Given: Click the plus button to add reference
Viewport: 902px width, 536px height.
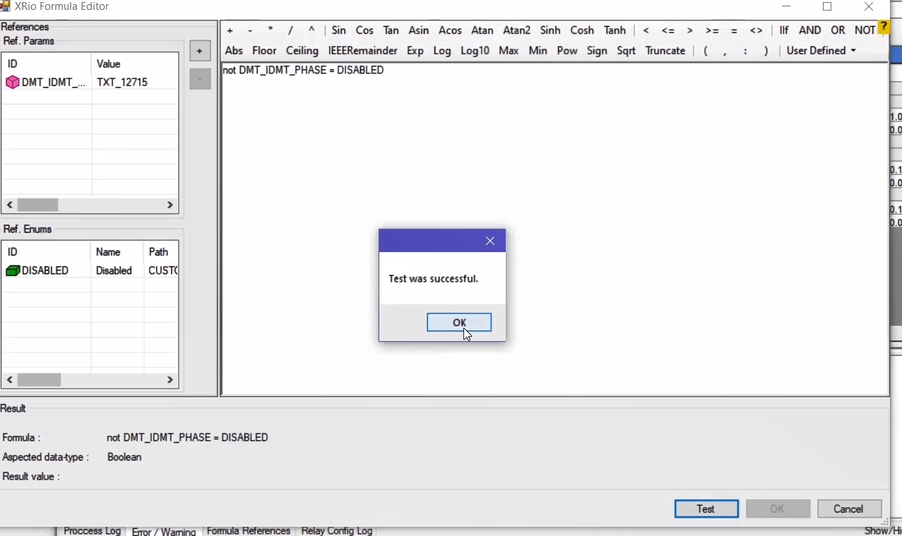Looking at the screenshot, I should (200, 52).
